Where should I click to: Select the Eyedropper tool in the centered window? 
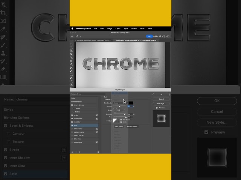tap(71, 64)
